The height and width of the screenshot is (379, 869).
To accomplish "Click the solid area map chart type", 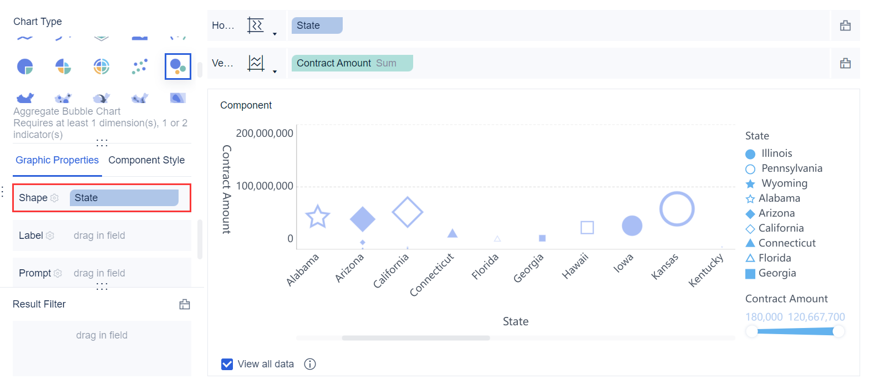I will (x=25, y=98).
